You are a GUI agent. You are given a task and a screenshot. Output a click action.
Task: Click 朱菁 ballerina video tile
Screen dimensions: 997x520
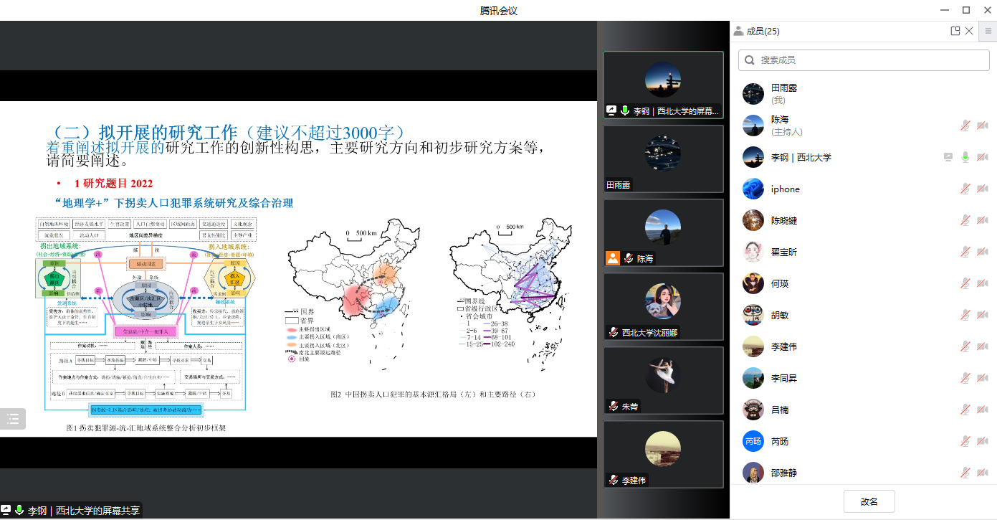click(663, 380)
